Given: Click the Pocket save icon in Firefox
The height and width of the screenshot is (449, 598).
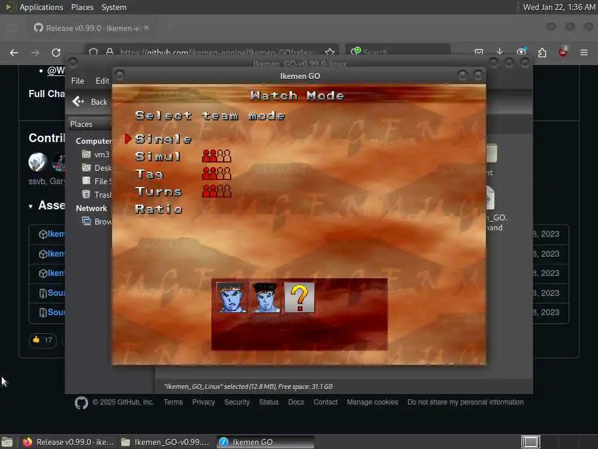Looking at the screenshot, I should click(x=479, y=52).
